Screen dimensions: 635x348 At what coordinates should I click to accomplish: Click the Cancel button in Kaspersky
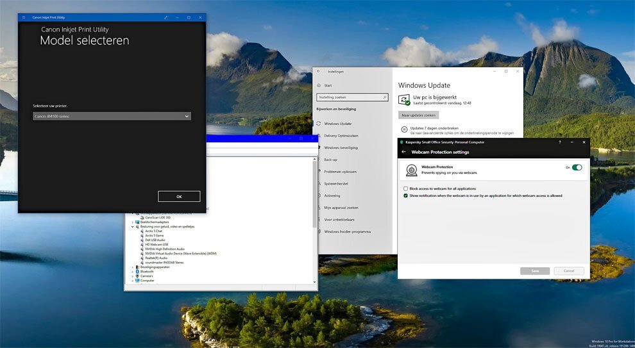(x=568, y=270)
